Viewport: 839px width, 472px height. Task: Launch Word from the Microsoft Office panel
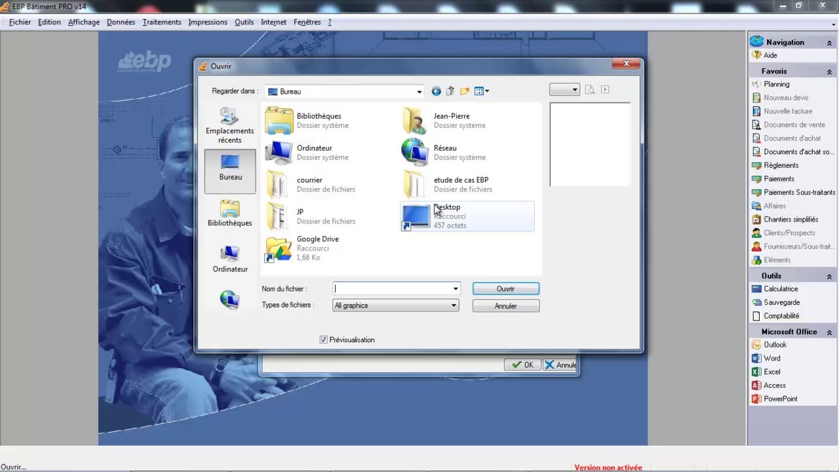tap(756, 359)
